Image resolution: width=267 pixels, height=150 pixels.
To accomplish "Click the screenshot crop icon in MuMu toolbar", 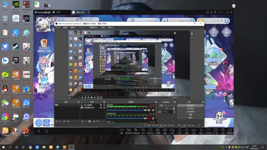I will click(x=201, y=130).
